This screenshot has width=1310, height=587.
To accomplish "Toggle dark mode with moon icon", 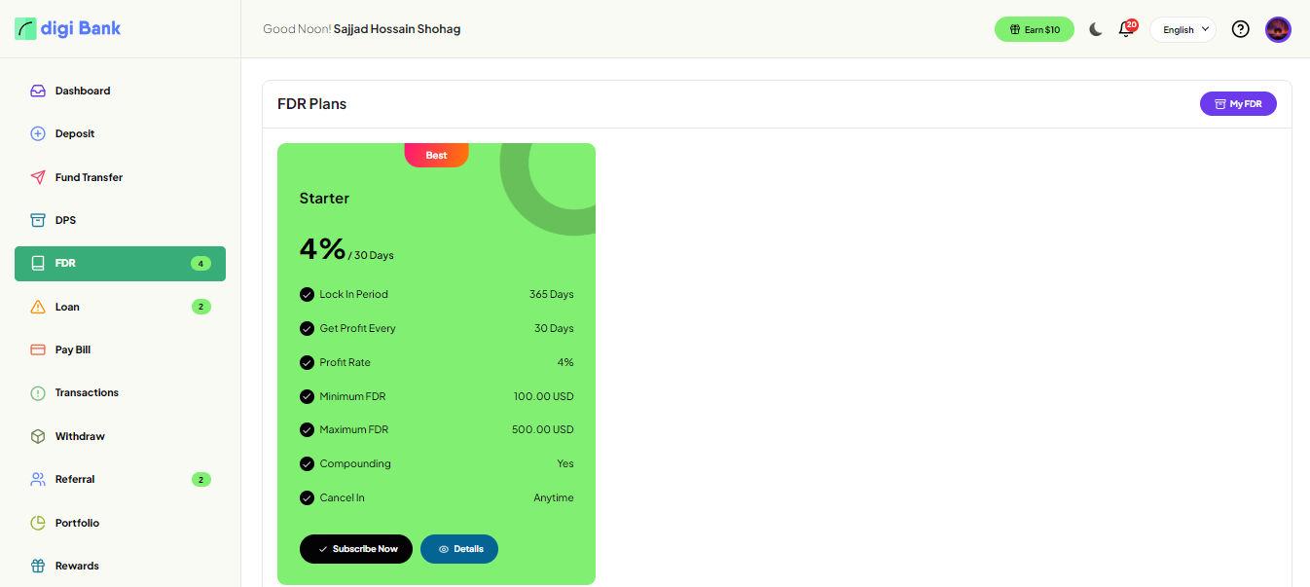I will 1095,29.
